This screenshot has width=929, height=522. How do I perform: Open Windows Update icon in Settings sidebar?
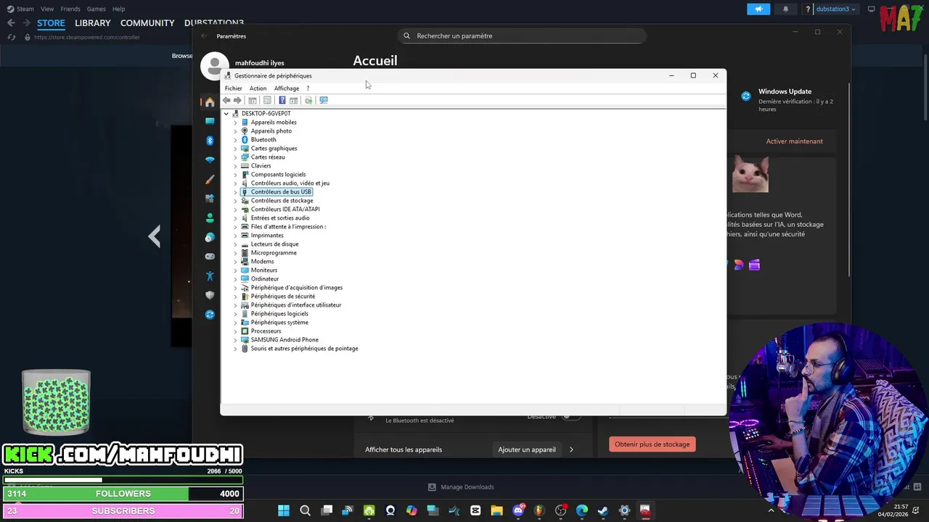[x=210, y=315]
